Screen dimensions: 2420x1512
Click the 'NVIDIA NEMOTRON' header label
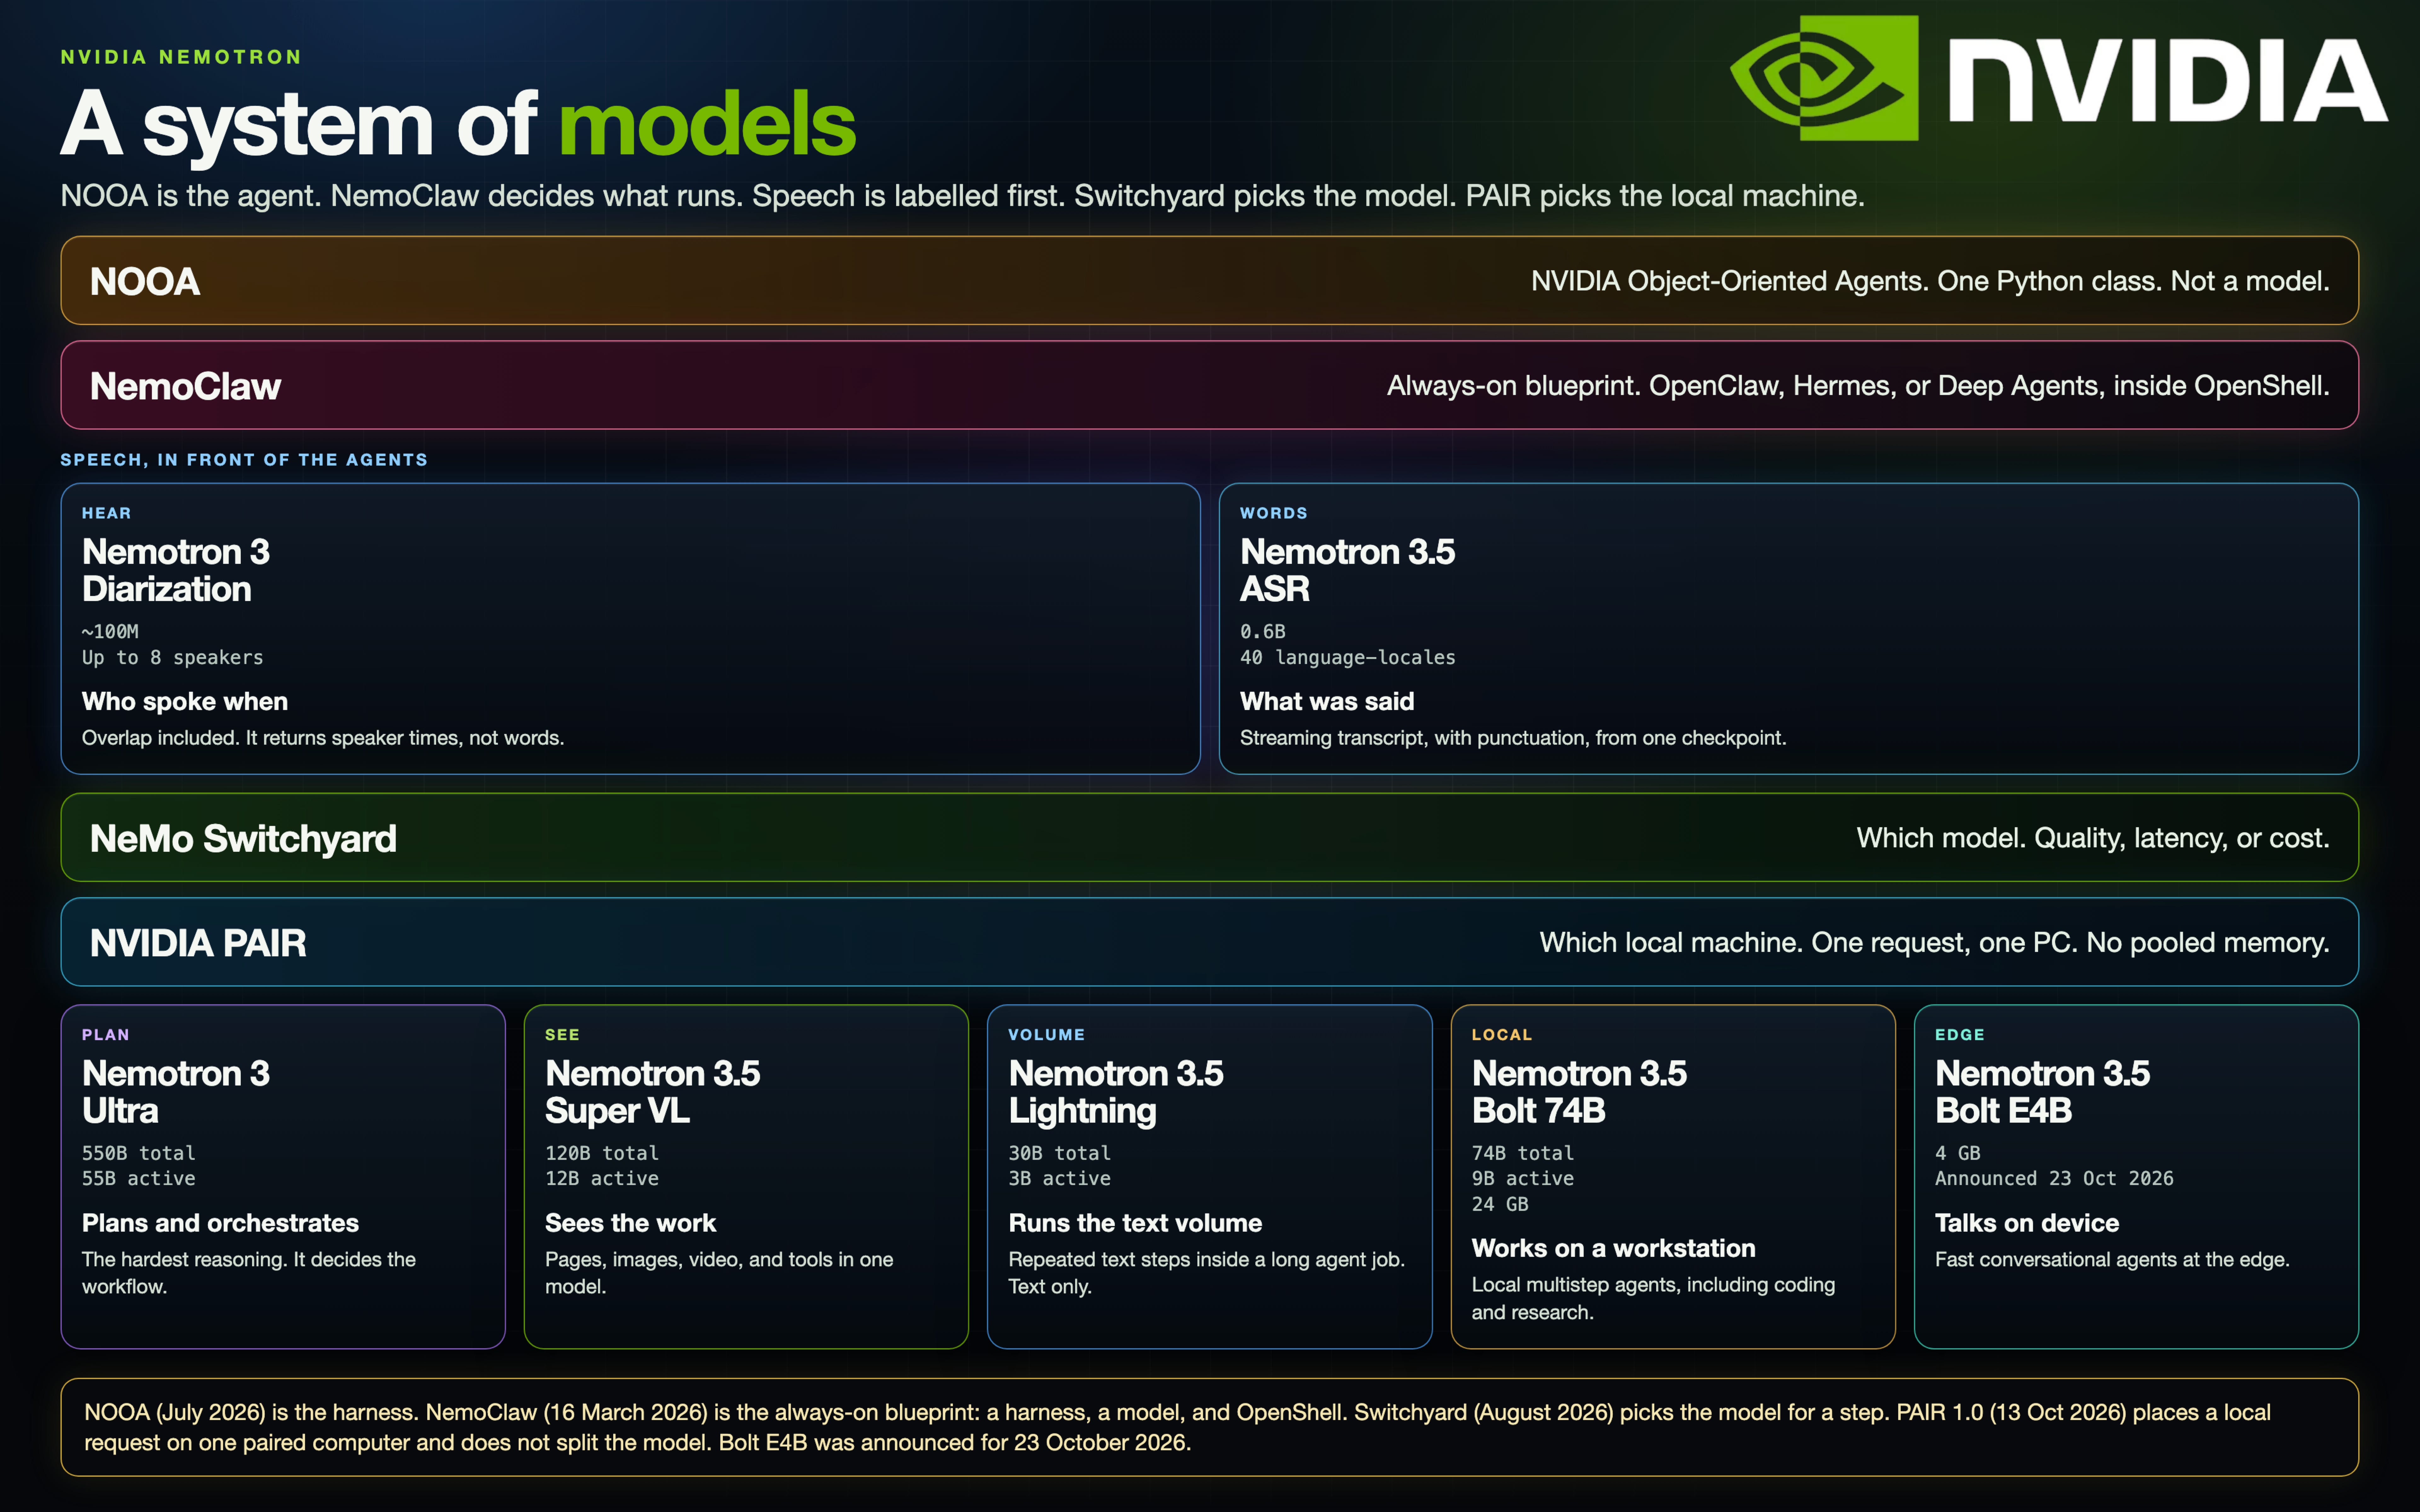181,57
